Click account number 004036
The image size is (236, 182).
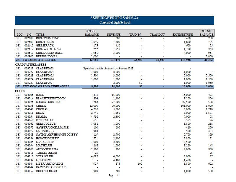tap(29, 106)
